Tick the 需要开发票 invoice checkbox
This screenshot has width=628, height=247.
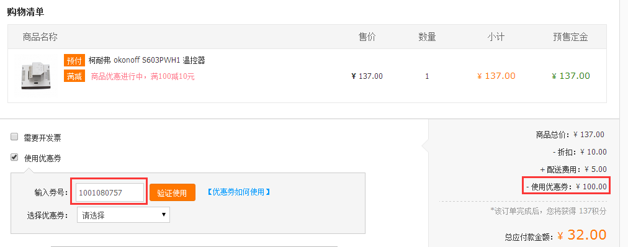14,137
